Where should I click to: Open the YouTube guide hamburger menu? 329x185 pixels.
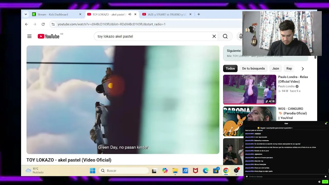[29, 36]
